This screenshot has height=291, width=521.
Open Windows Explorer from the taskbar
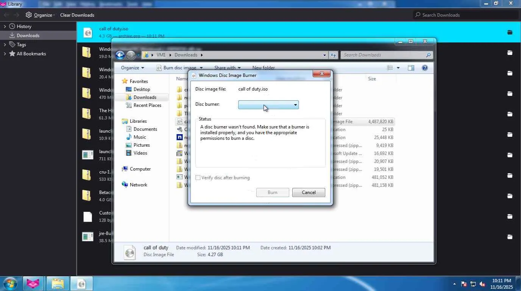[x=58, y=283]
